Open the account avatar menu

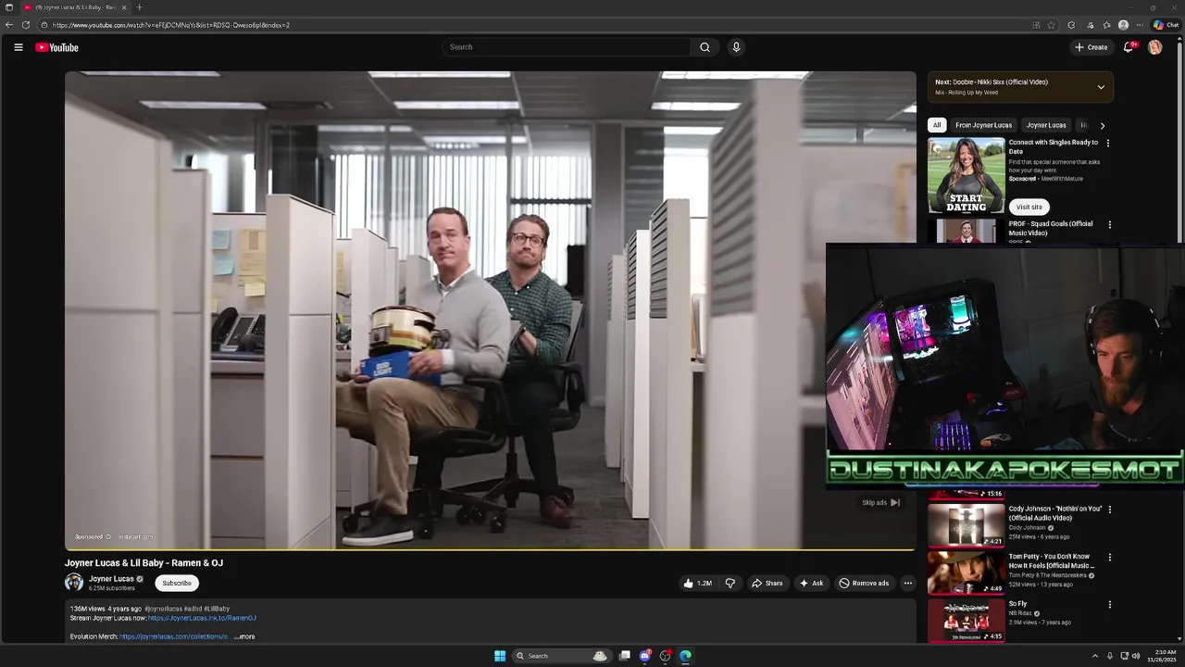(1154, 47)
